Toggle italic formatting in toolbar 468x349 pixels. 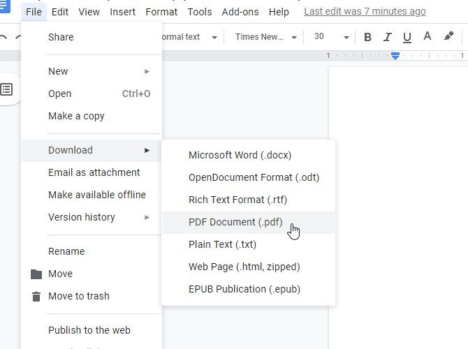click(388, 37)
